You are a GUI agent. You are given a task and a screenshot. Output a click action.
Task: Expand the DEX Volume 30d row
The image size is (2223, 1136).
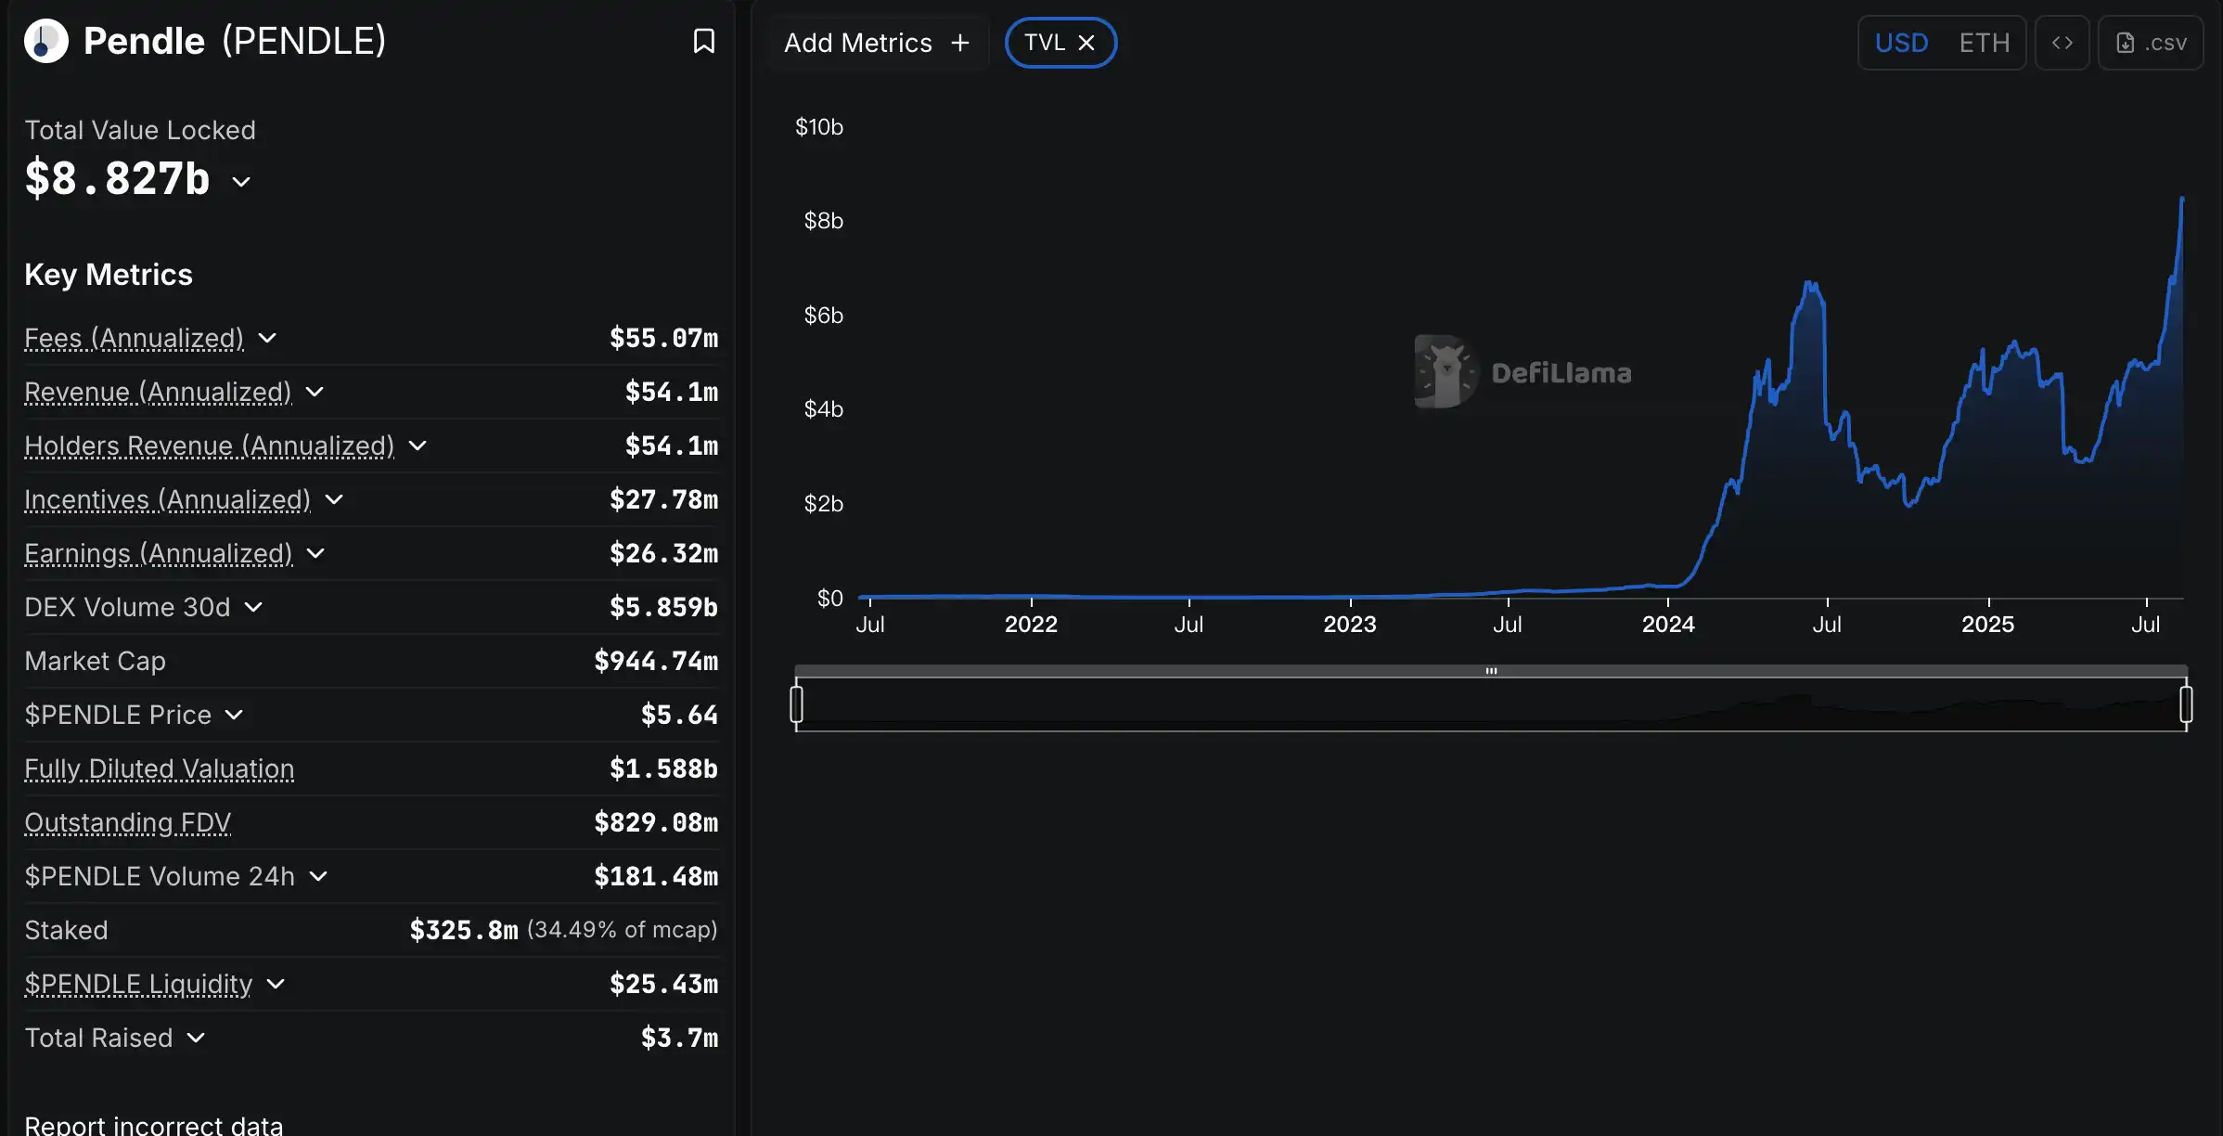[253, 607]
